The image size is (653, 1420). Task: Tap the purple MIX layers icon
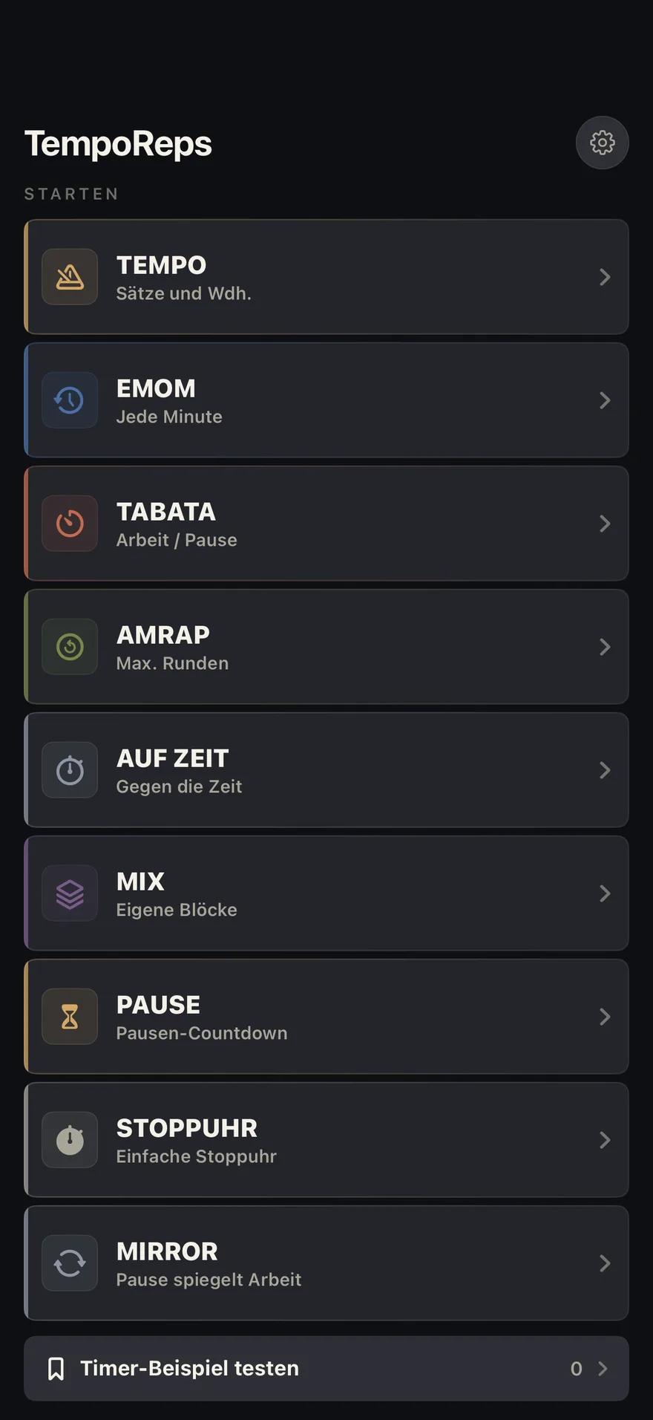coord(70,893)
